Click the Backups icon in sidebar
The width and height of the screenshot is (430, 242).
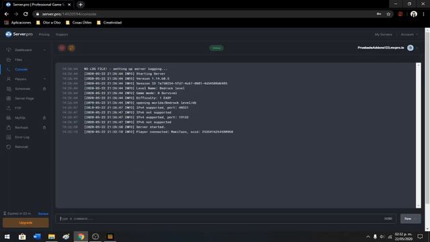[9, 127]
